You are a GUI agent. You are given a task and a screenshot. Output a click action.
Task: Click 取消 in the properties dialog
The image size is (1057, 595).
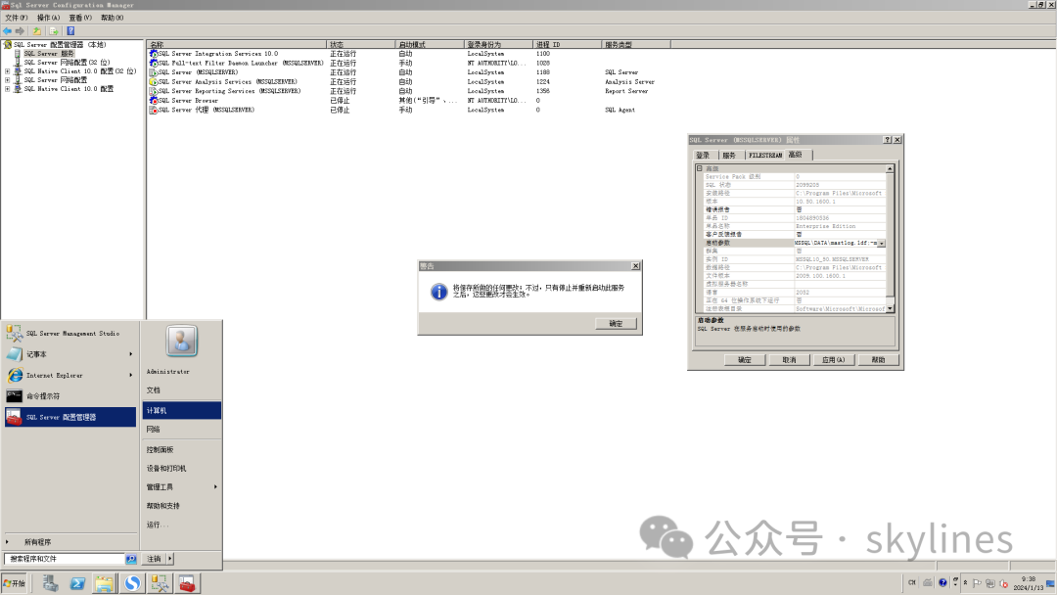tap(789, 360)
